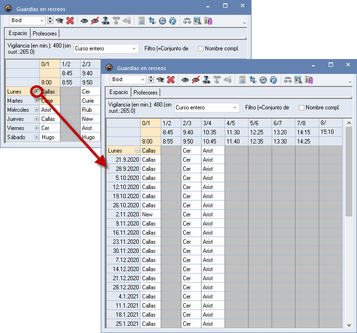Click the door with person icon, front window
The height and width of the screenshot is (333, 357).
click(309, 80)
